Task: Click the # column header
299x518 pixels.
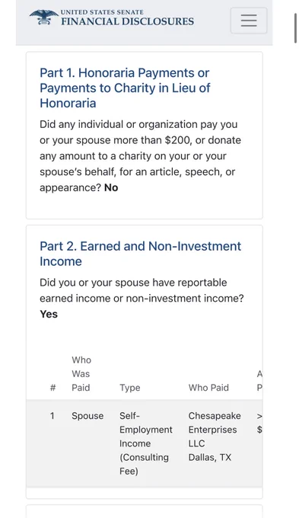Action: coord(52,388)
